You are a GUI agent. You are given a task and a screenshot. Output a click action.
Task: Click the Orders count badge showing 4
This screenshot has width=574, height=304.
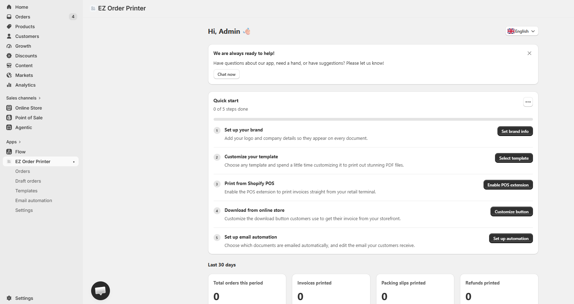[x=73, y=17]
